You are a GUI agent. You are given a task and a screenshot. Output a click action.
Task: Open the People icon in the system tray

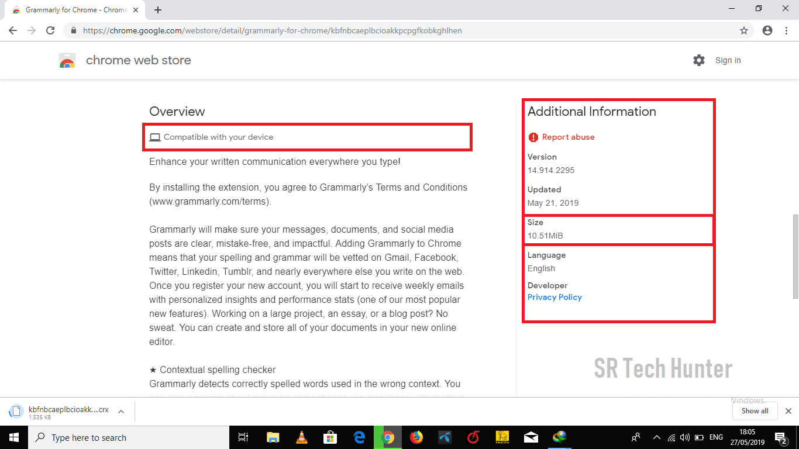point(636,437)
